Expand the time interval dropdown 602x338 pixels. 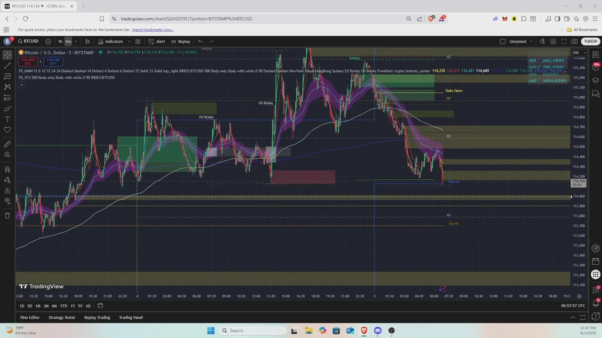[76, 41]
